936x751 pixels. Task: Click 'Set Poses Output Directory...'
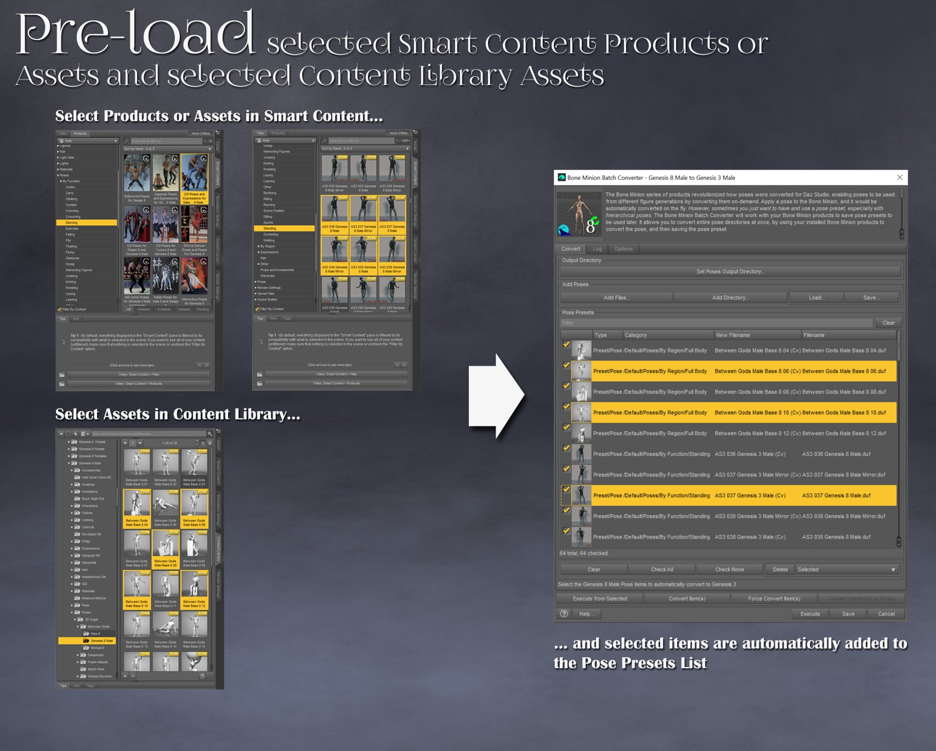click(x=730, y=271)
